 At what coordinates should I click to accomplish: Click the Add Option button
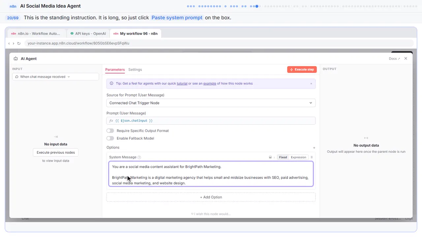coord(211,197)
